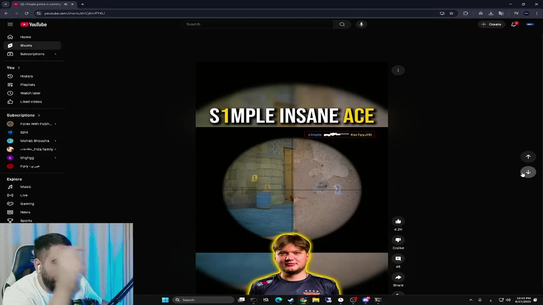Screen dimensions: 543x305
Task: Open the taskbar clock and date
Action: pos(523,300)
